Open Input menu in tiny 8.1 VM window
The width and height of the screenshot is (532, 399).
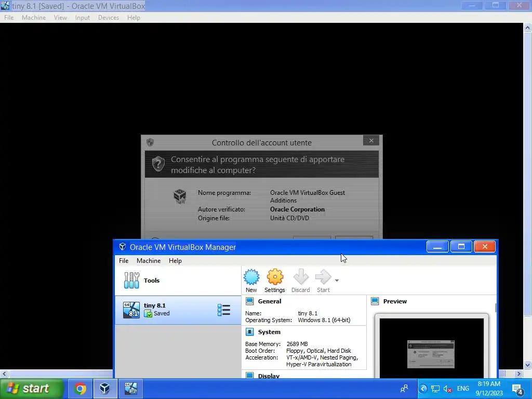point(83,18)
